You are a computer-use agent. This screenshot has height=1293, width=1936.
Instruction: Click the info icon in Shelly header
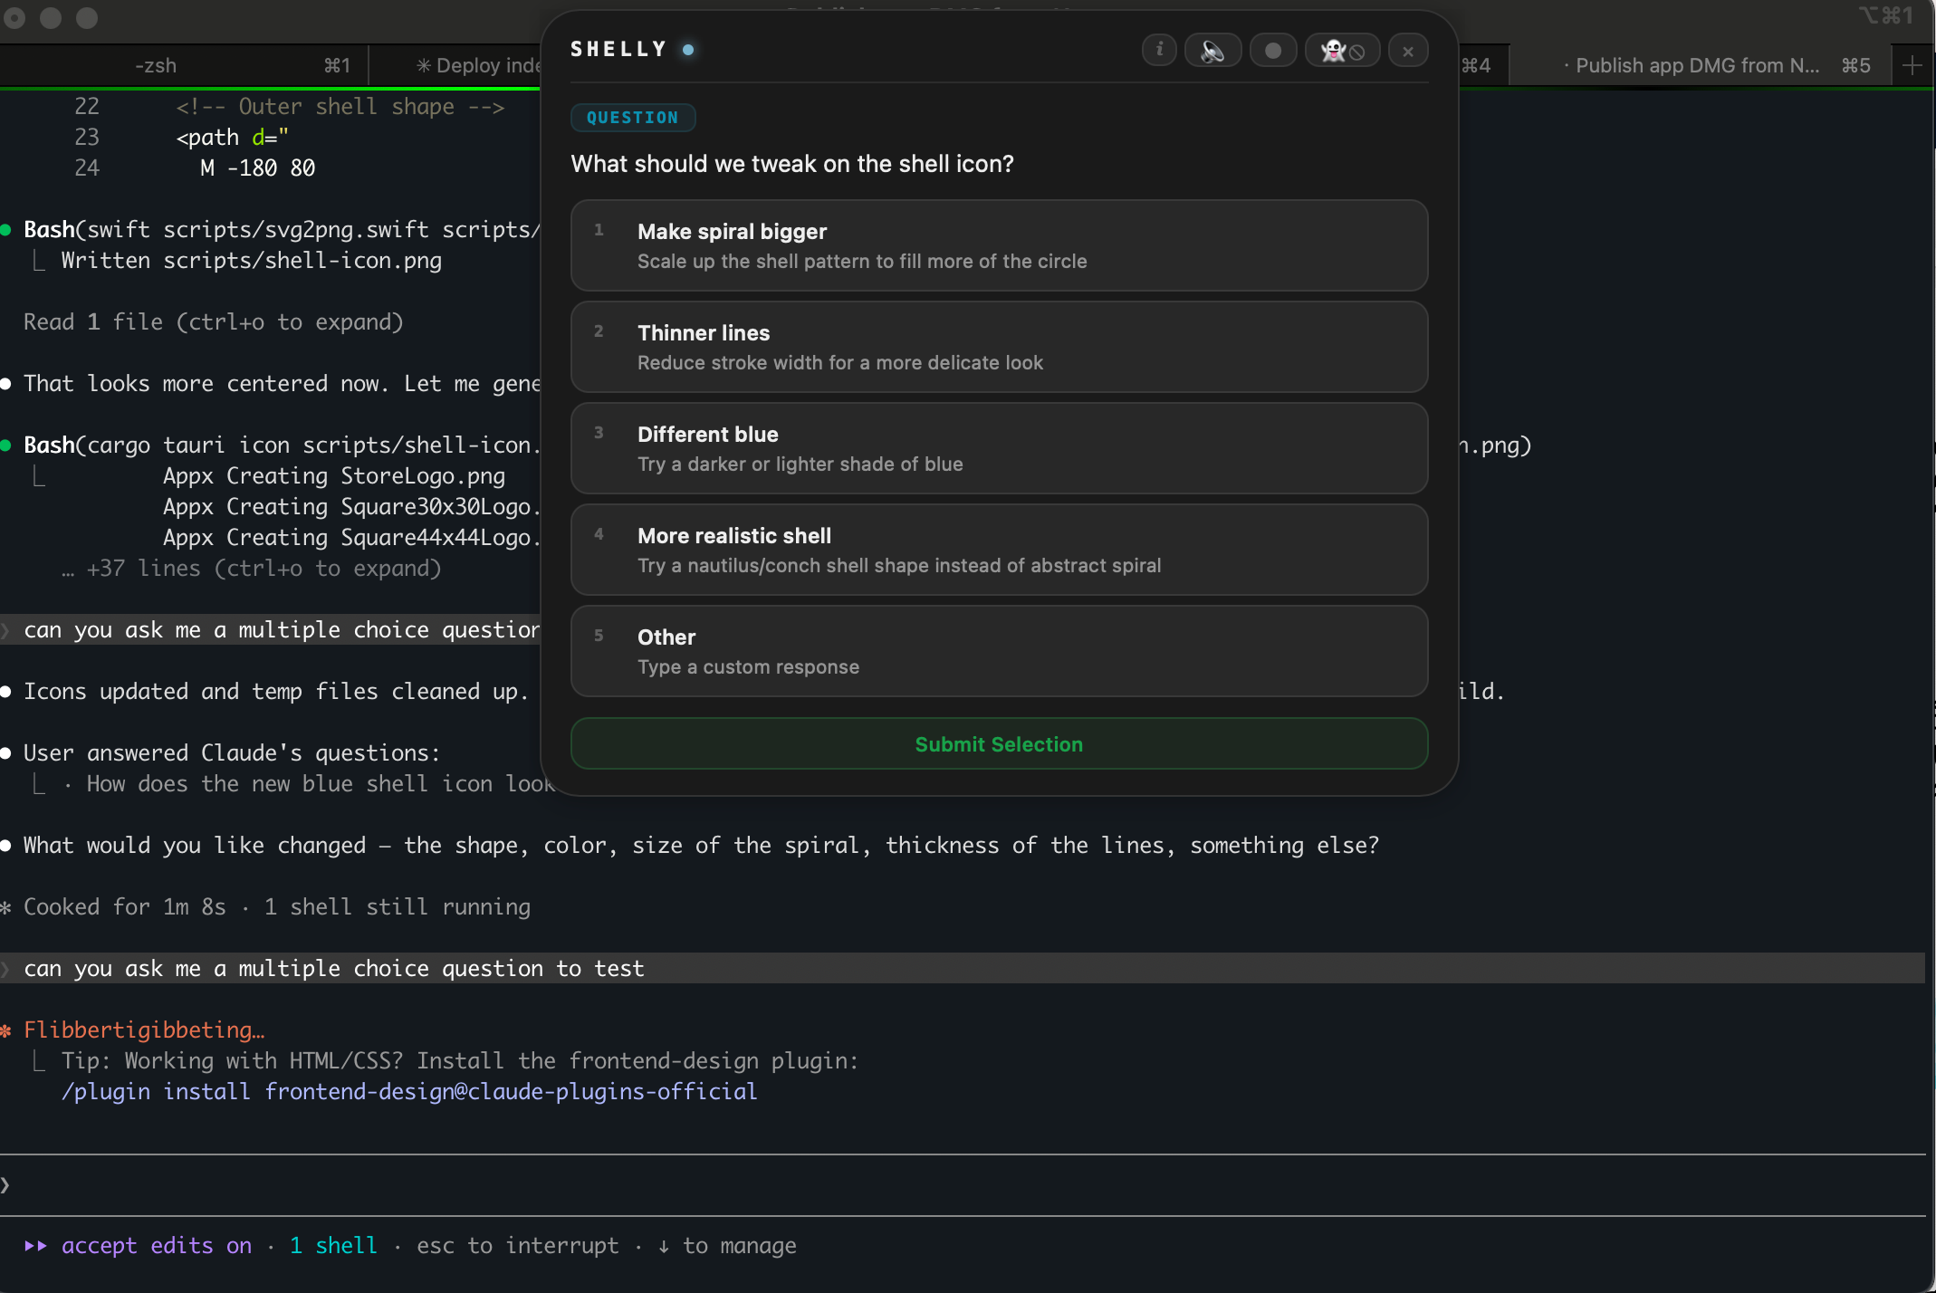pyautogui.click(x=1159, y=50)
